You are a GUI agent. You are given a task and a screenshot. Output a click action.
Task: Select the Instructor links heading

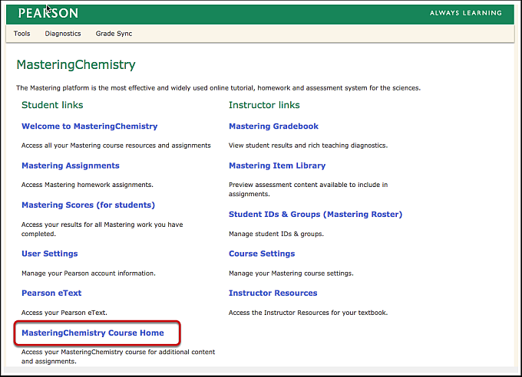tap(264, 105)
